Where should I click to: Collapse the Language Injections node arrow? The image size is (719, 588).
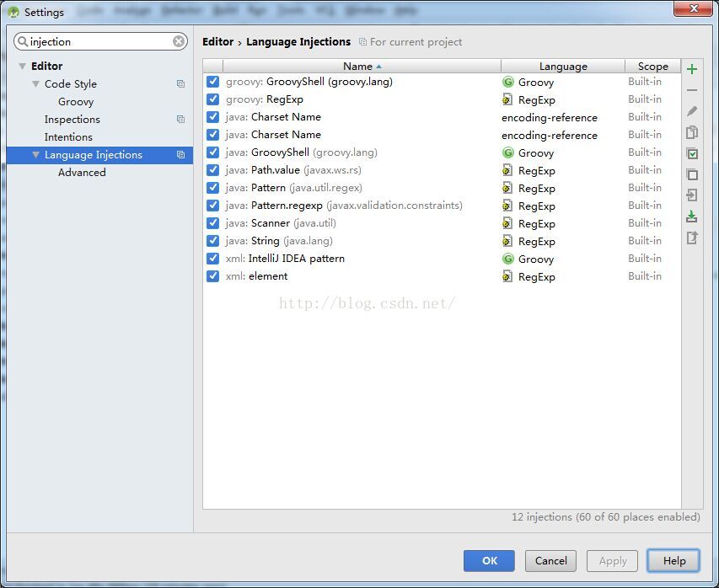pyautogui.click(x=35, y=155)
